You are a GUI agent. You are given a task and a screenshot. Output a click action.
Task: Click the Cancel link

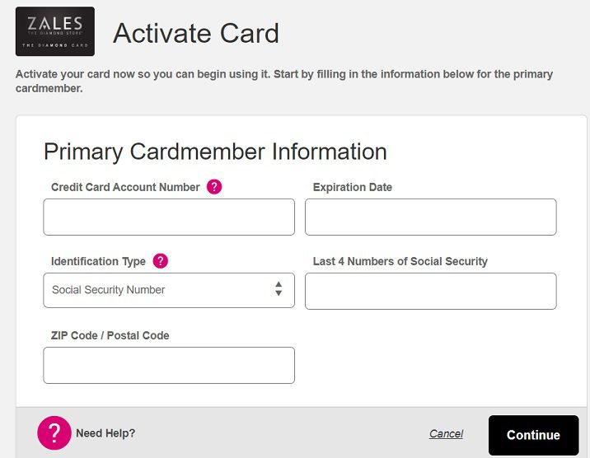(446, 434)
